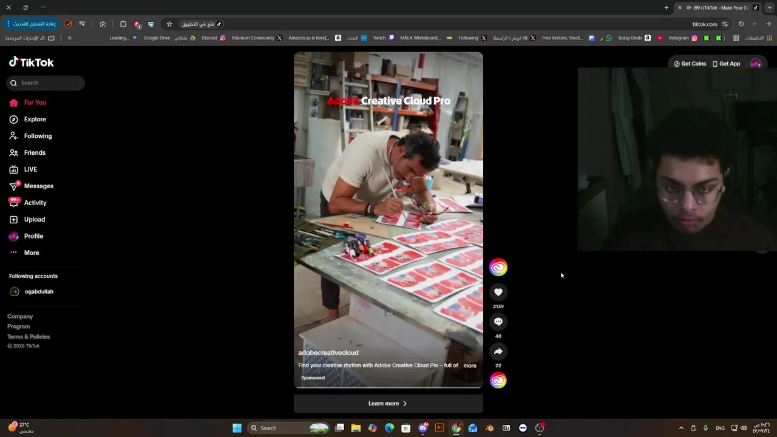Click the Sponsored label

point(313,378)
